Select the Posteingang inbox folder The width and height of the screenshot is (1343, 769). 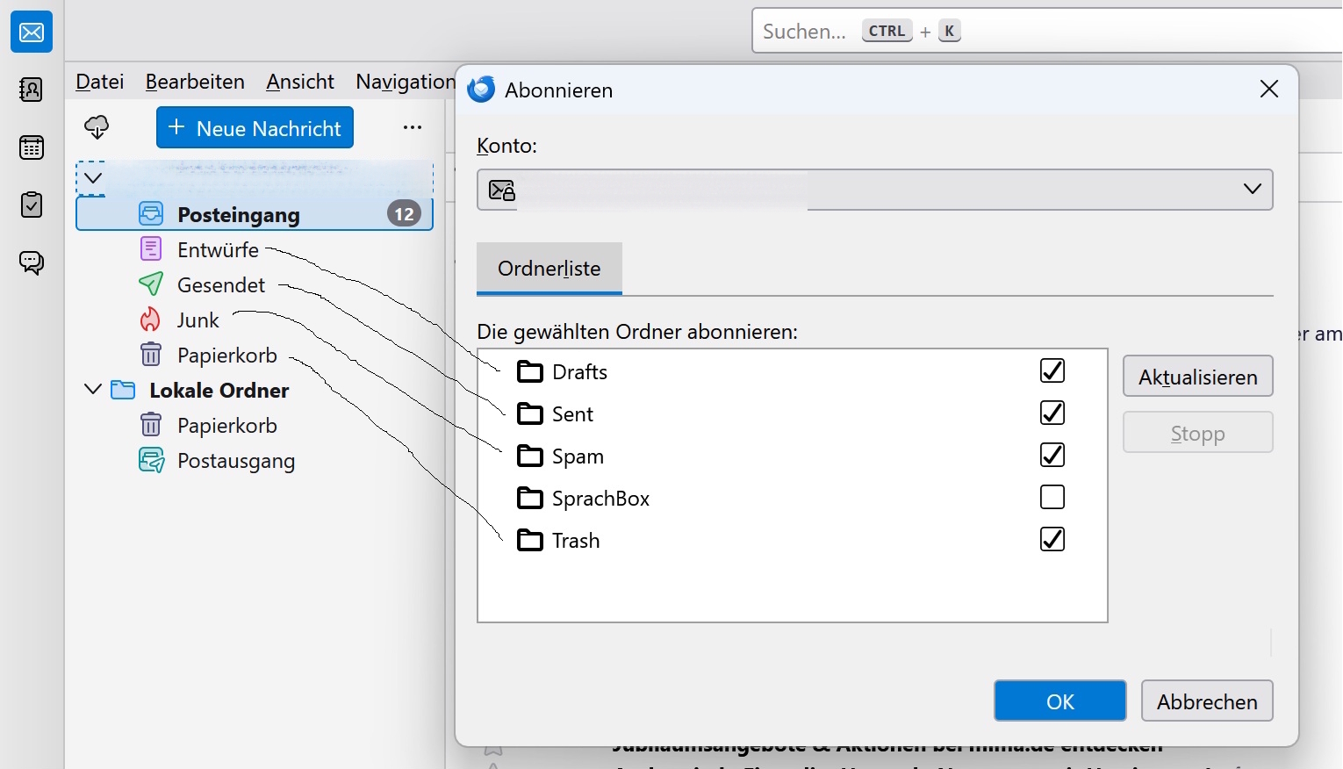tap(239, 215)
